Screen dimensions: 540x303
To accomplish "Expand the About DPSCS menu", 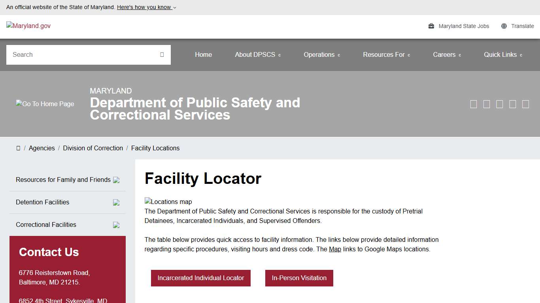I will coord(257,55).
